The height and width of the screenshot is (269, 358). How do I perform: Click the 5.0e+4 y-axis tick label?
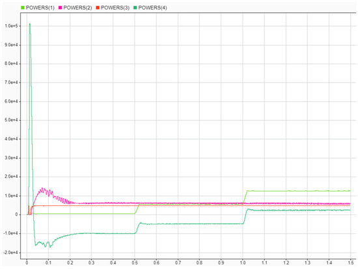11,120
